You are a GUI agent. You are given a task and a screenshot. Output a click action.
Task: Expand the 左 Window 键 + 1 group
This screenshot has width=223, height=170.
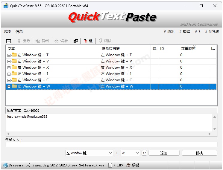coord(9,74)
